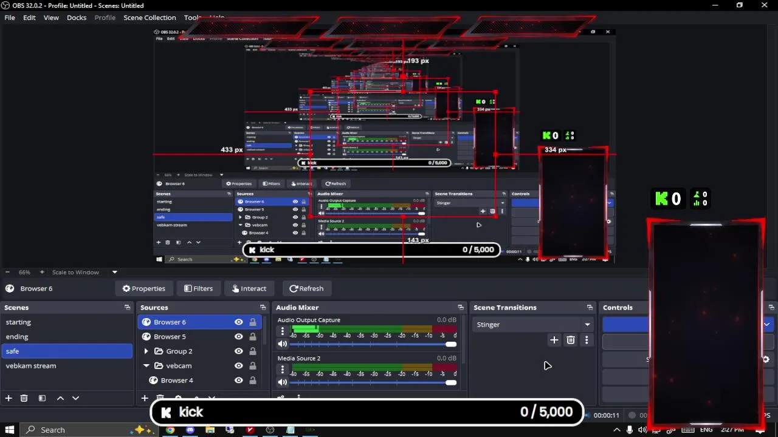
Task: Toggle lock on Browser 6 source
Action: pyautogui.click(x=253, y=322)
